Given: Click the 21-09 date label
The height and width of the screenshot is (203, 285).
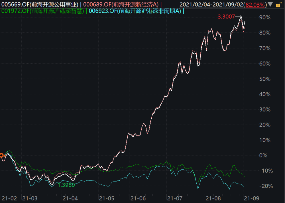Looking at the screenshot, I should tap(252, 198).
